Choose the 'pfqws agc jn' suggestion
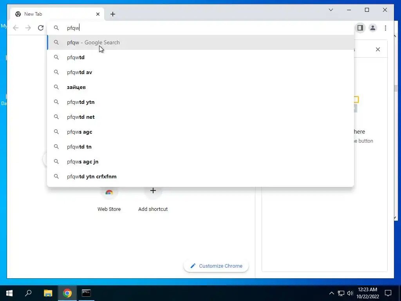The image size is (401, 301). click(x=200, y=161)
